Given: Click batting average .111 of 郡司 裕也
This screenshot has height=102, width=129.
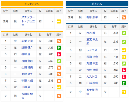Looking at the screenshot, I should (116, 57).
